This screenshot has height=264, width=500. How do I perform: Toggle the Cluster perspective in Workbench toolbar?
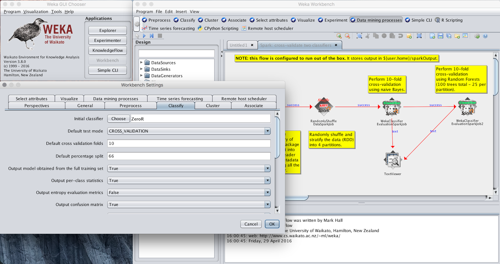(208, 20)
